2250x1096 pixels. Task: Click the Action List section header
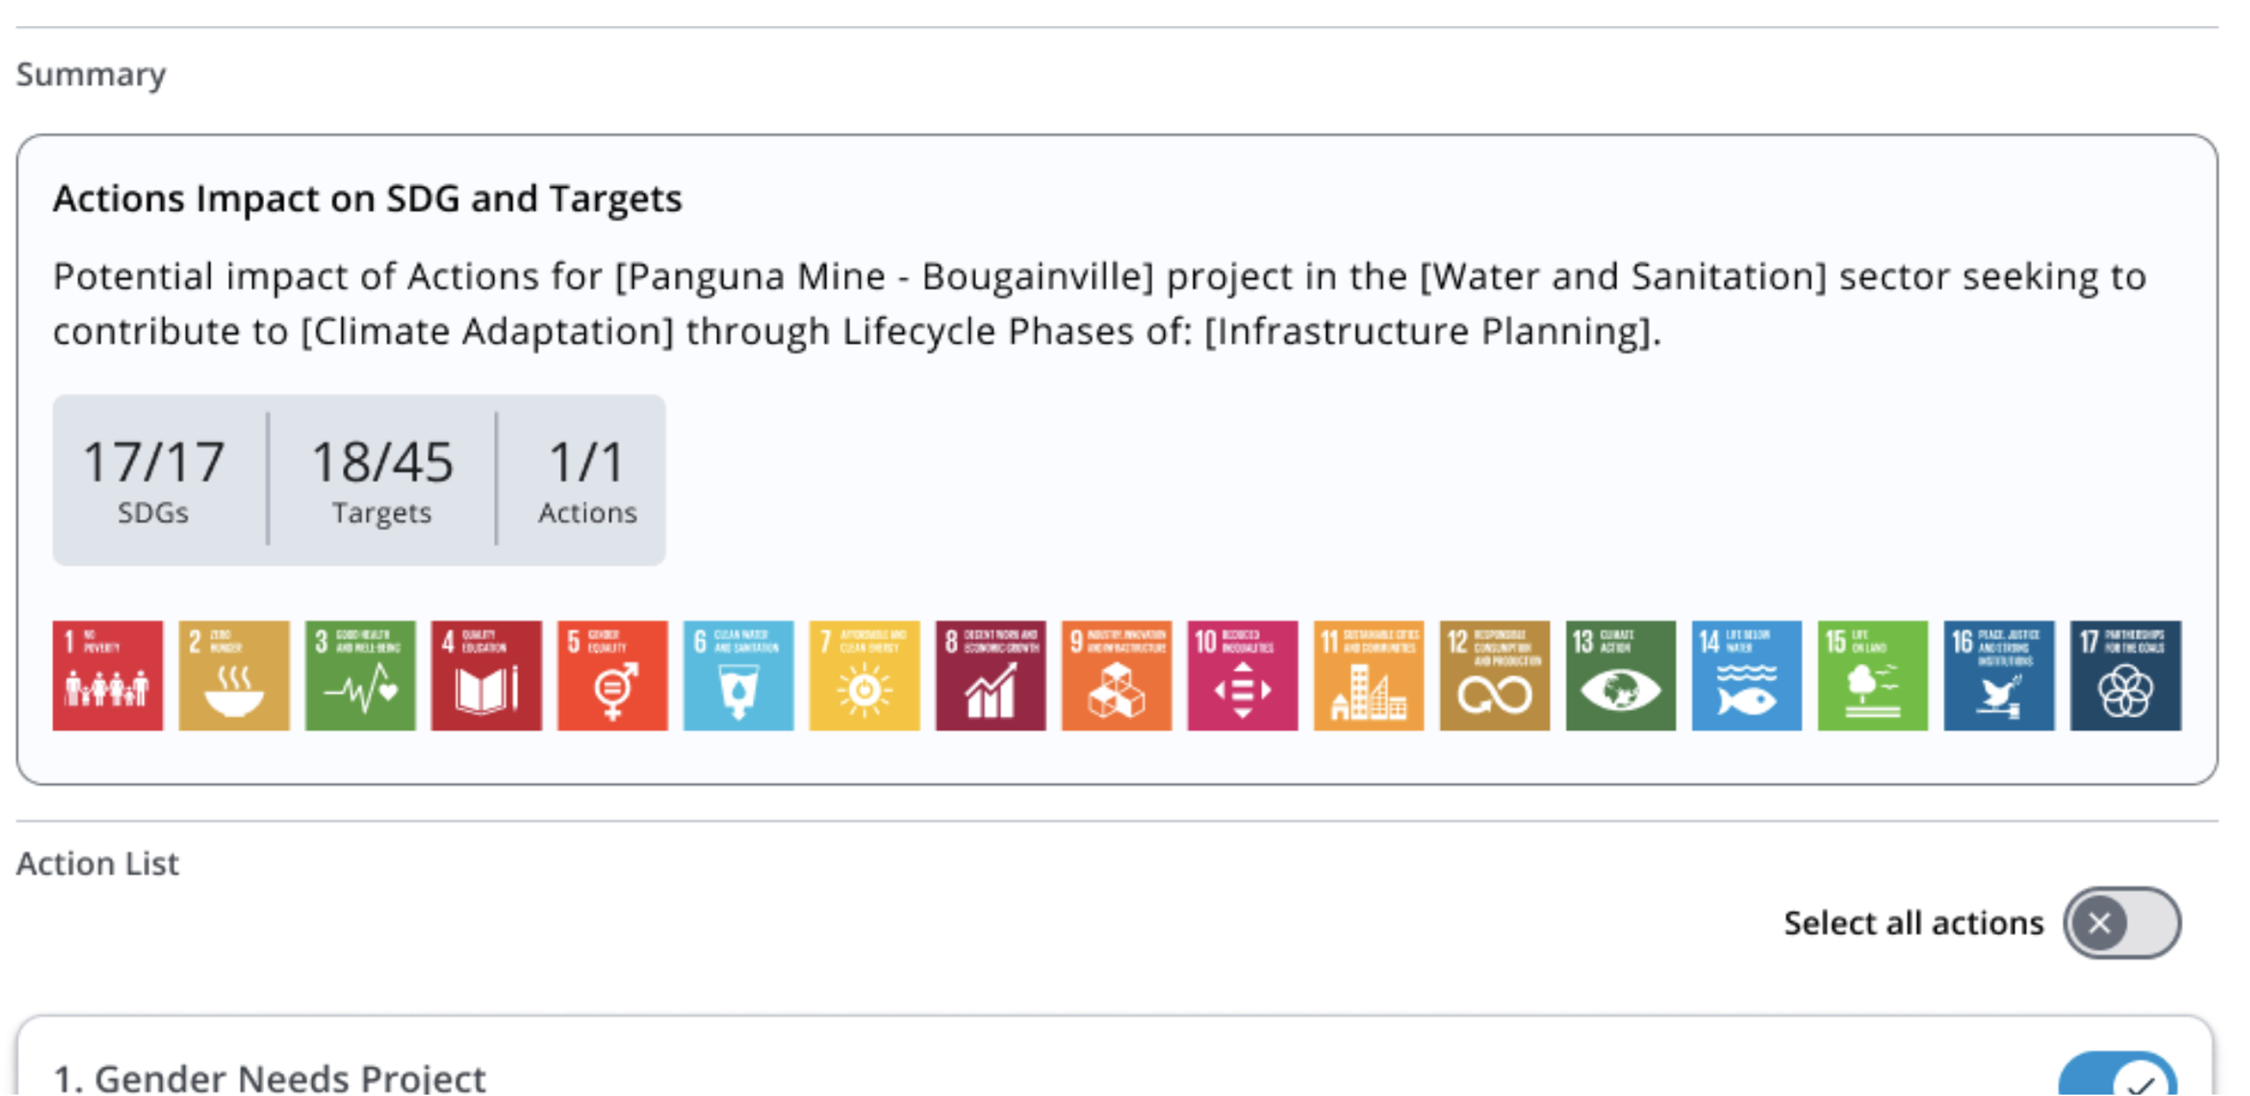point(98,863)
